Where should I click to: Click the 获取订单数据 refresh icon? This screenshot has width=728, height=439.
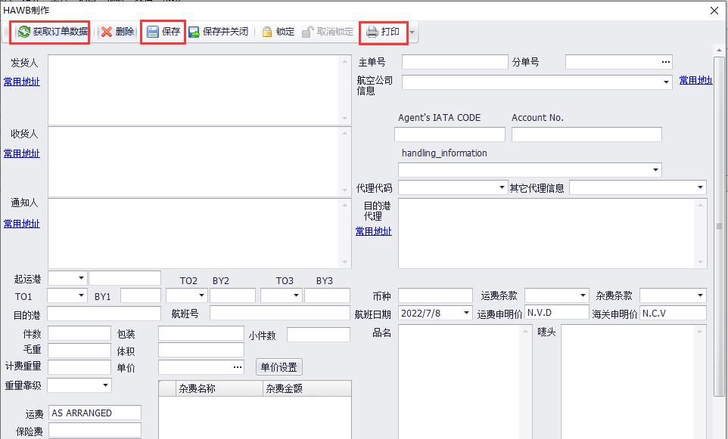point(23,32)
